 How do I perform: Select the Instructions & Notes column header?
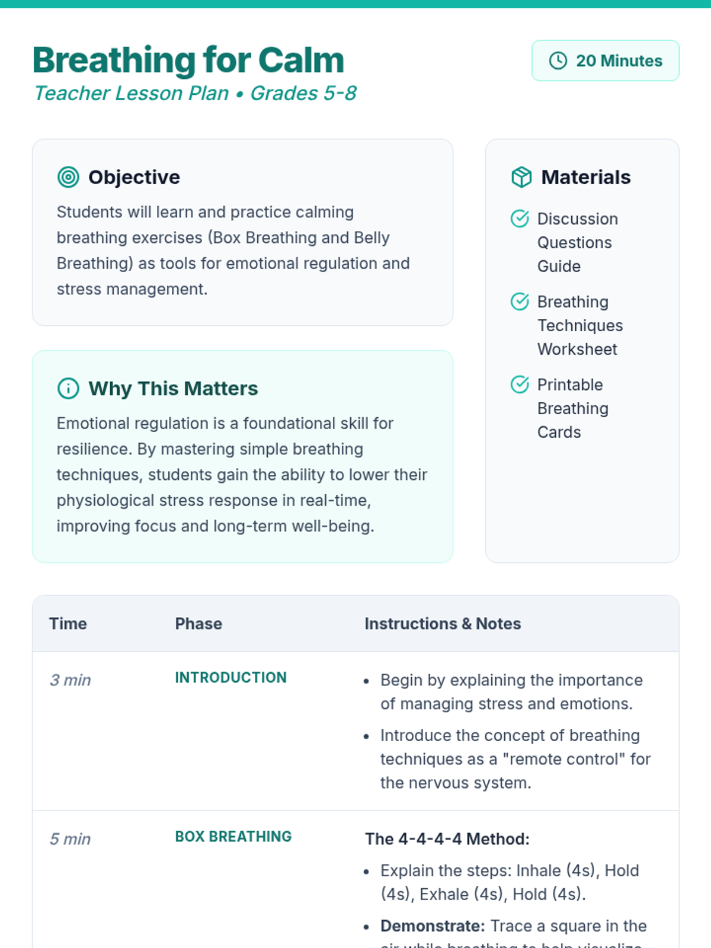[443, 623]
